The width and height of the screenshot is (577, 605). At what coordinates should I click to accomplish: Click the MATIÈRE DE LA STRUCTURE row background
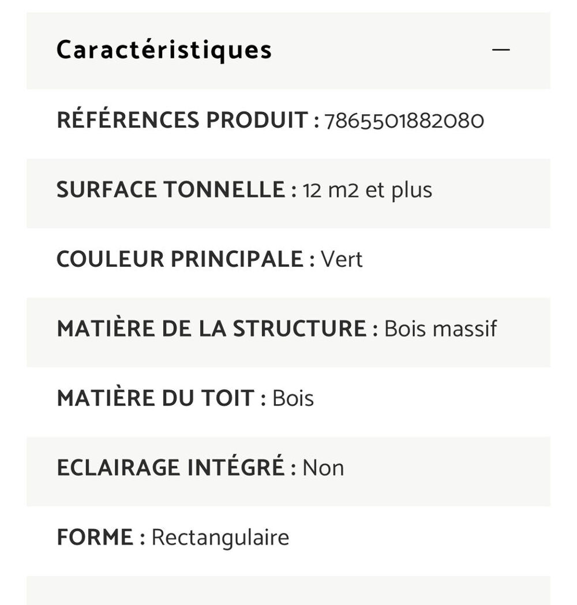[288, 332]
